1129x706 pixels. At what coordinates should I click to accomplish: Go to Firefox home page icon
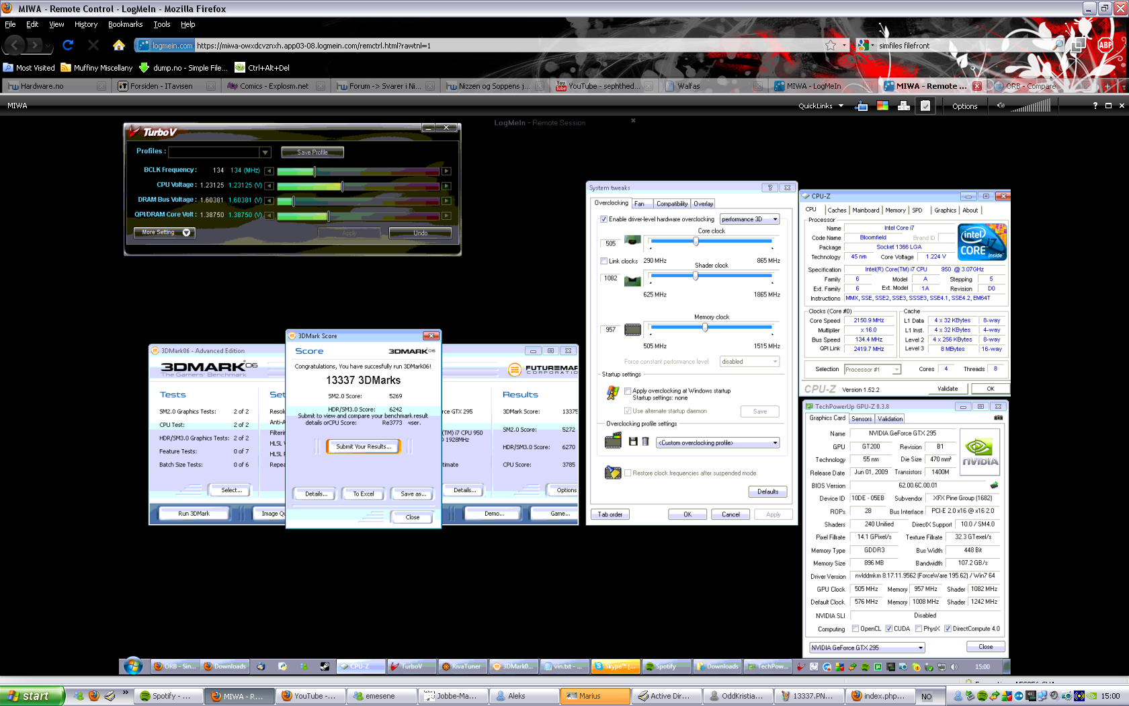pos(119,45)
